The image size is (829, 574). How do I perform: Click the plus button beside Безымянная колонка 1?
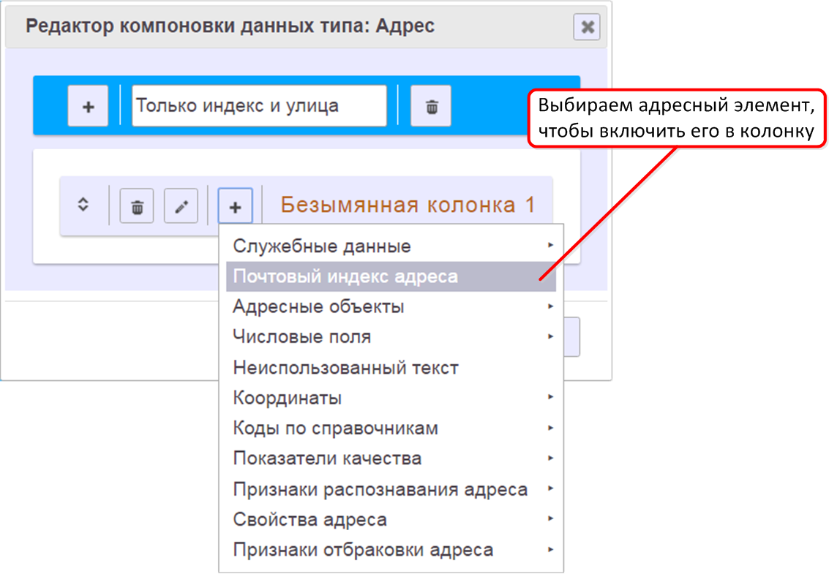pos(235,207)
